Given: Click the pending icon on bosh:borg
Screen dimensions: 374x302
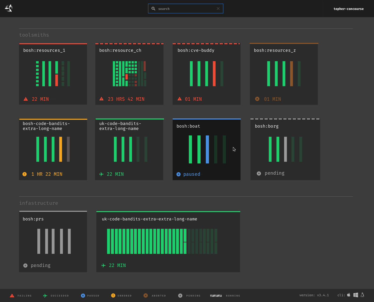Looking at the screenshot, I should pos(259,173).
